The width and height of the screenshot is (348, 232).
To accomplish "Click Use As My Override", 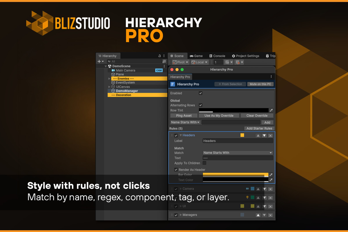I will (x=219, y=115).
